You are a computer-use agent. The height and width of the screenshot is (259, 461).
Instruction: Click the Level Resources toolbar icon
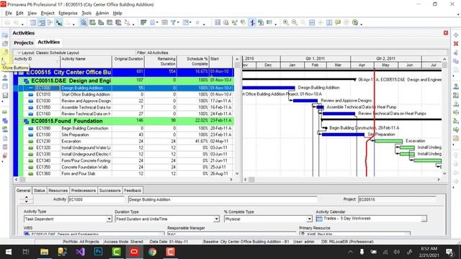tap(235, 22)
